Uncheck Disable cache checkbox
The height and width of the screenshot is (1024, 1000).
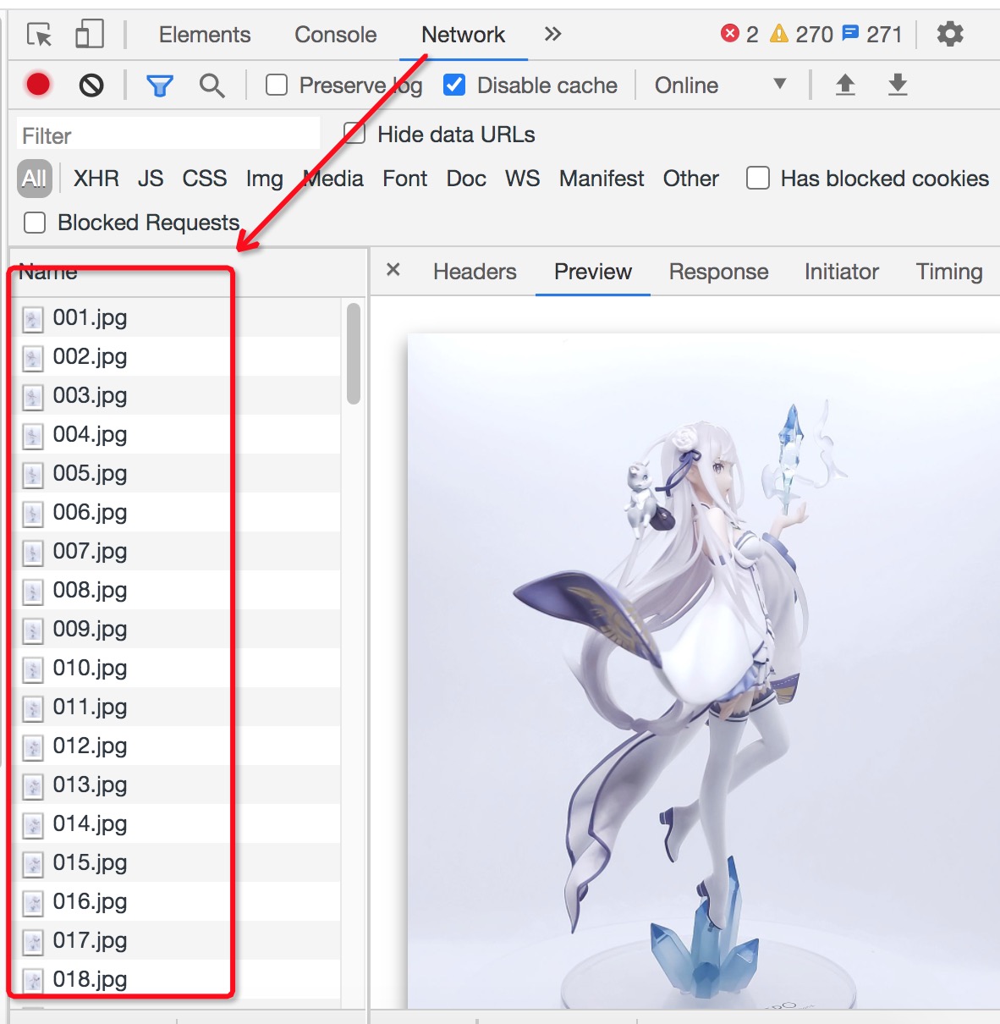pyautogui.click(x=454, y=85)
